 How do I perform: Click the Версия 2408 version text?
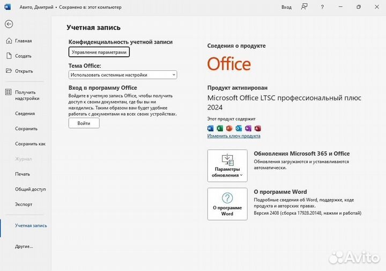[308, 213]
